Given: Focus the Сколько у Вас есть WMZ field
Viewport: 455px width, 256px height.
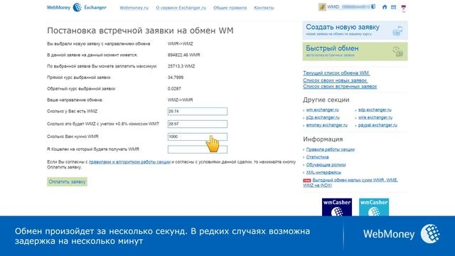Looking at the screenshot, I should [198, 112].
